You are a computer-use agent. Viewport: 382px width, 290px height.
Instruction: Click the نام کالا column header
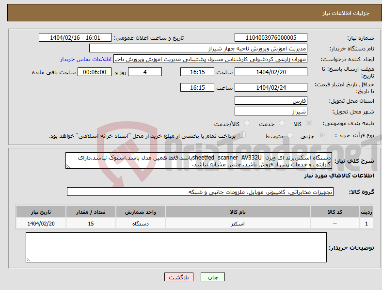coord(238,212)
